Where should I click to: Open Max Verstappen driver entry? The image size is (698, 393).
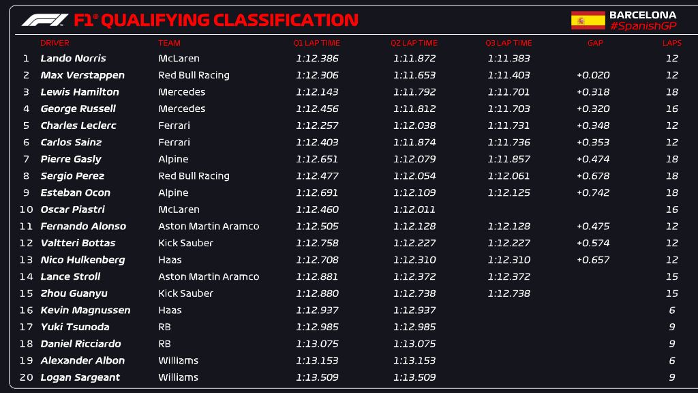pyautogui.click(x=82, y=75)
